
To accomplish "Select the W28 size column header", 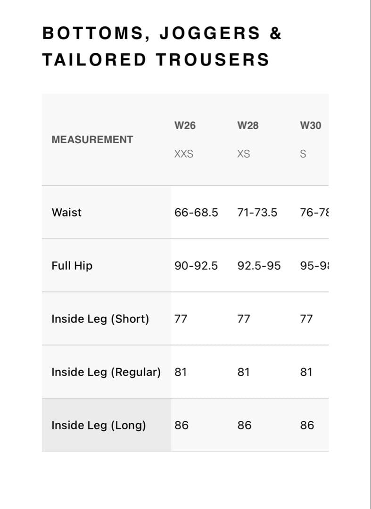I will [x=248, y=125].
